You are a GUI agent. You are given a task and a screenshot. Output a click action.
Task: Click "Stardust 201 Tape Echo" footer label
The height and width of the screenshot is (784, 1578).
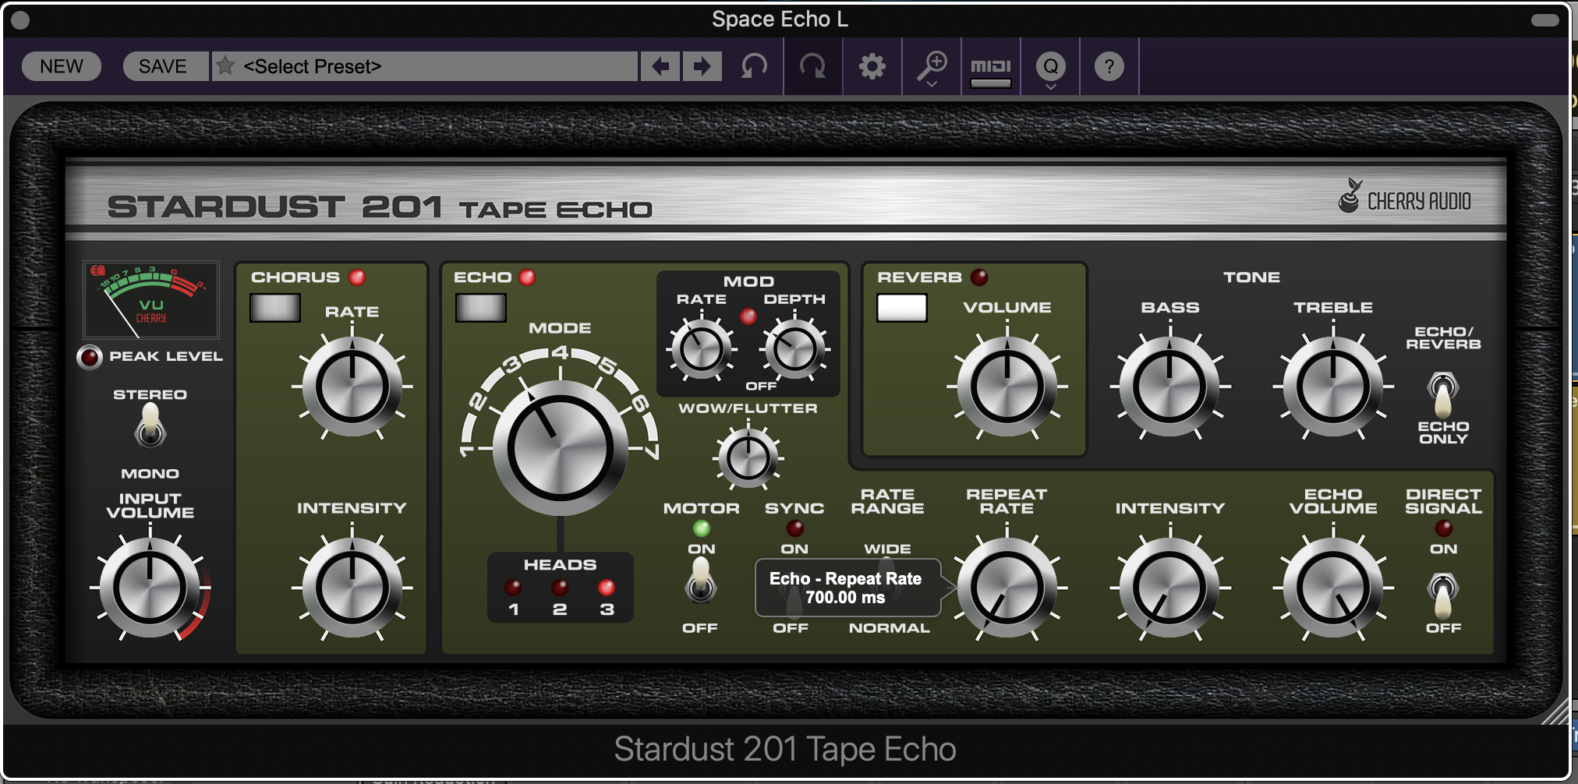(x=784, y=749)
